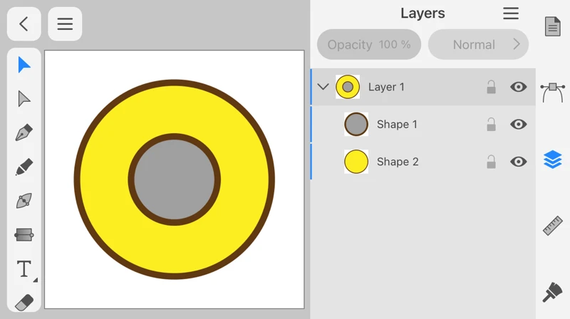This screenshot has height=319, width=570.
Task: Open the Normal blend mode dropdown
Action: click(478, 44)
